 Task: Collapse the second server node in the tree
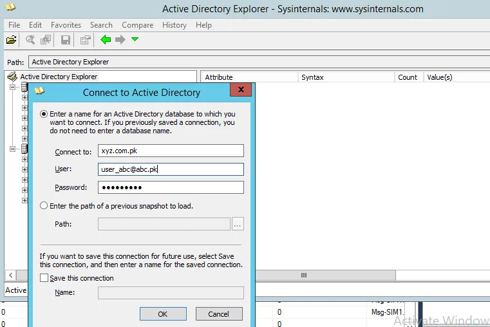coord(12,149)
